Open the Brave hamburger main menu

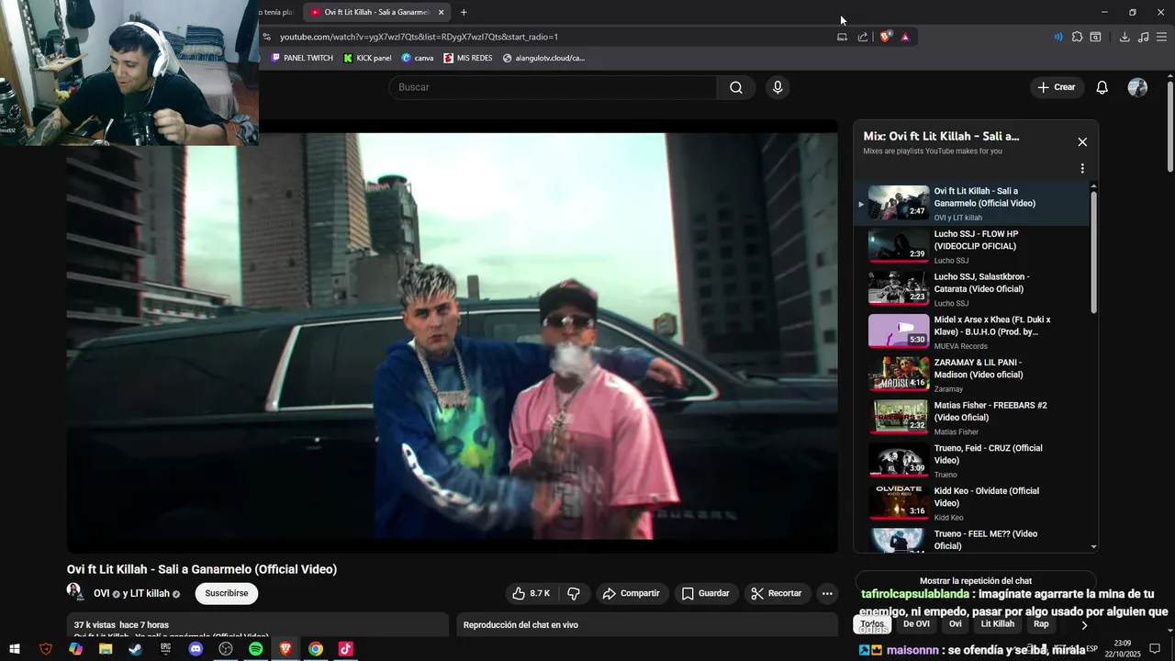click(x=1161, y=37)
